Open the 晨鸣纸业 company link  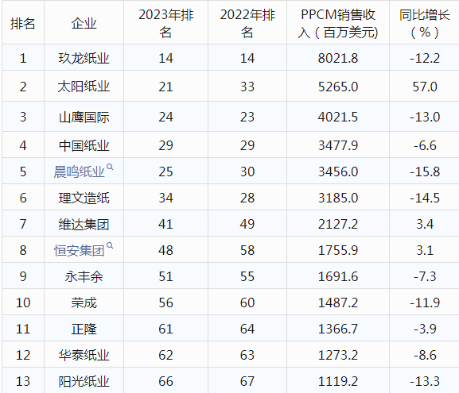pos(79,171)
